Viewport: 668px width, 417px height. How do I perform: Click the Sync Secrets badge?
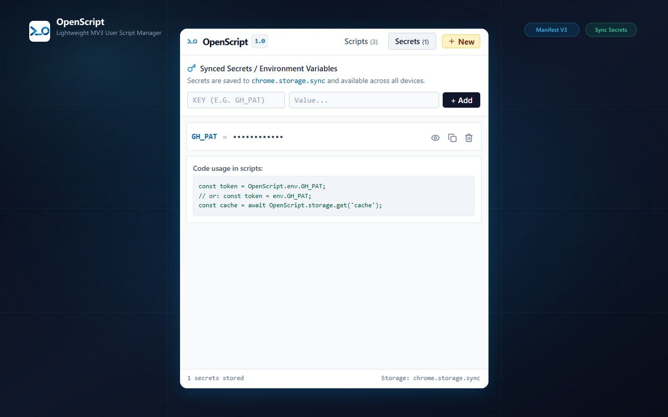point(611,30)
